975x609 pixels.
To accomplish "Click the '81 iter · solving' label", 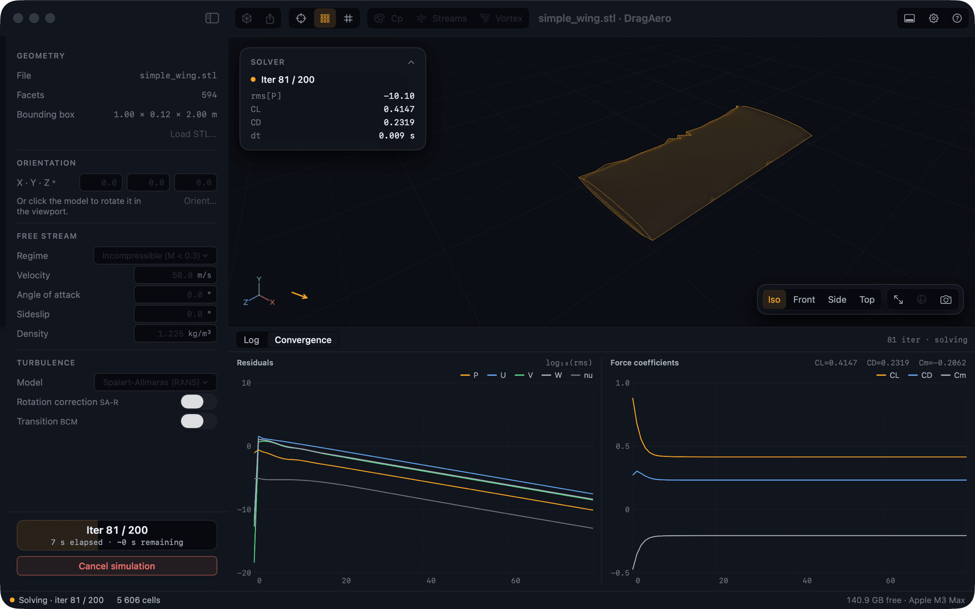I will (927, 340).
